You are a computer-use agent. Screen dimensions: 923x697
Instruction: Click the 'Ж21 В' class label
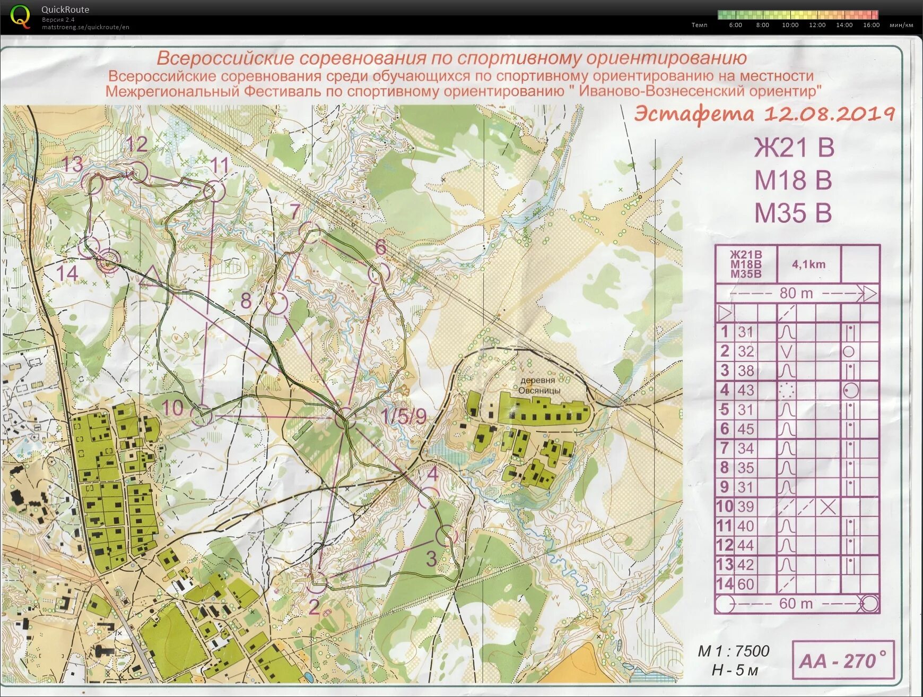[x=794, y=148]
